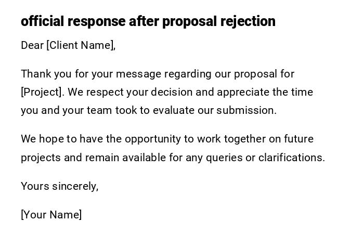The height and width of the screenshot is (247, 364).
Task: Click the word 'queries' in the last paragraph
Action: point(224,158)
